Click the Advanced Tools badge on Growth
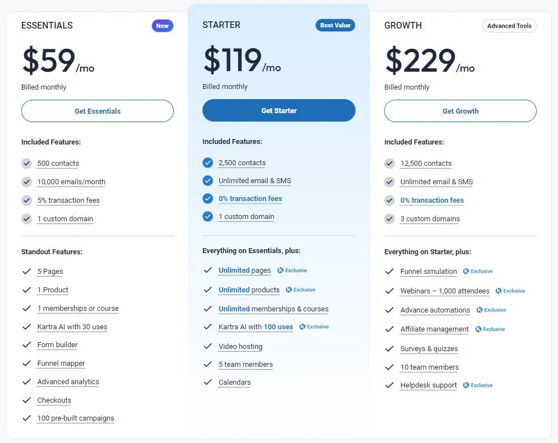558x443 pixels. coord(509,26)
